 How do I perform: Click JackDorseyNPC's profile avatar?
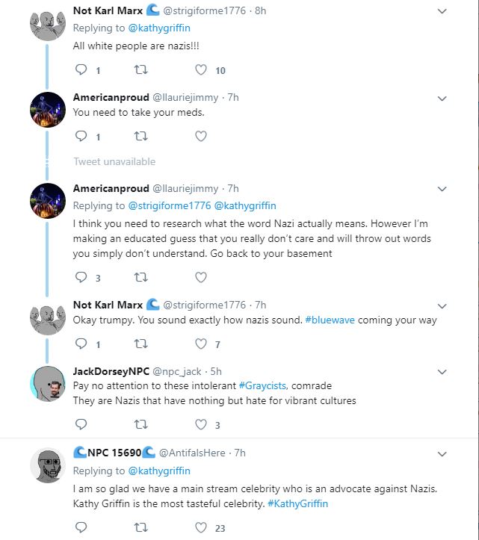pyautogui.click(x=50, y=385)
